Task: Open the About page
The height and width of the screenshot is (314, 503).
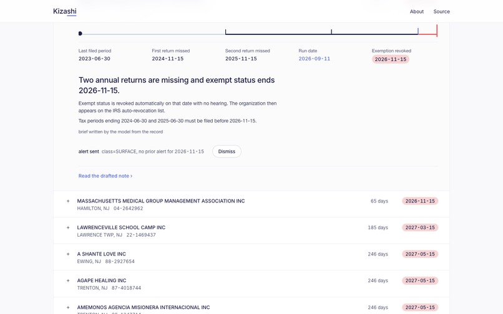Action: point(416,12)
